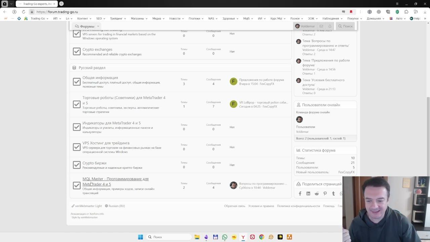
Task: Share the page on Pinterest
Action: pyautogui.click(x=325, y=194)
